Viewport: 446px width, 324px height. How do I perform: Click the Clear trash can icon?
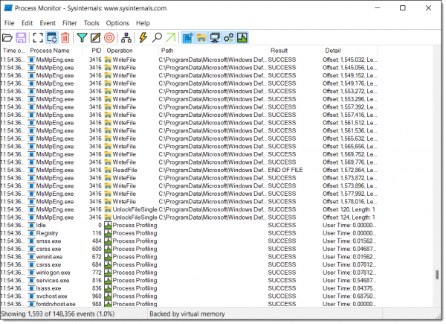[65, 38]
